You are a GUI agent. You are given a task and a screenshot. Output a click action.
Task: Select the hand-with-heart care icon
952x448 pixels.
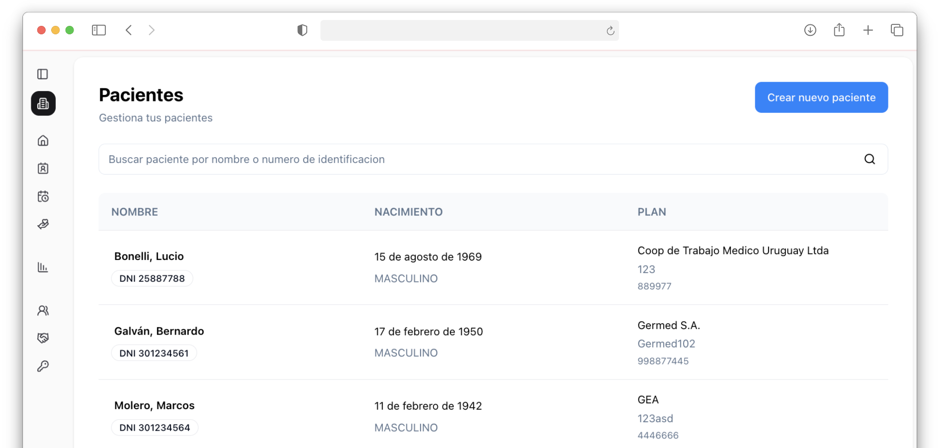43,224
